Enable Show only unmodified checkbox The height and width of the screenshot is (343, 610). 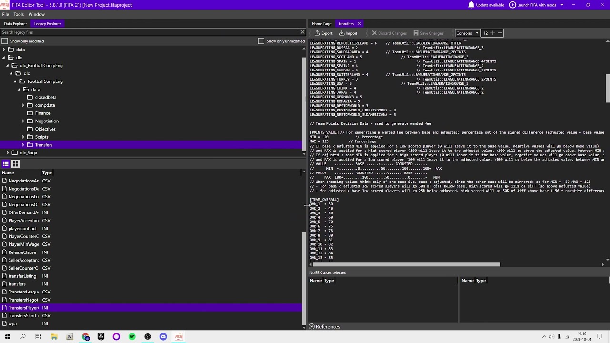click(261, 41)
